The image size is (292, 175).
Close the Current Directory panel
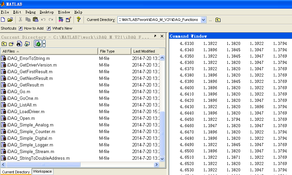pos(162,36)
